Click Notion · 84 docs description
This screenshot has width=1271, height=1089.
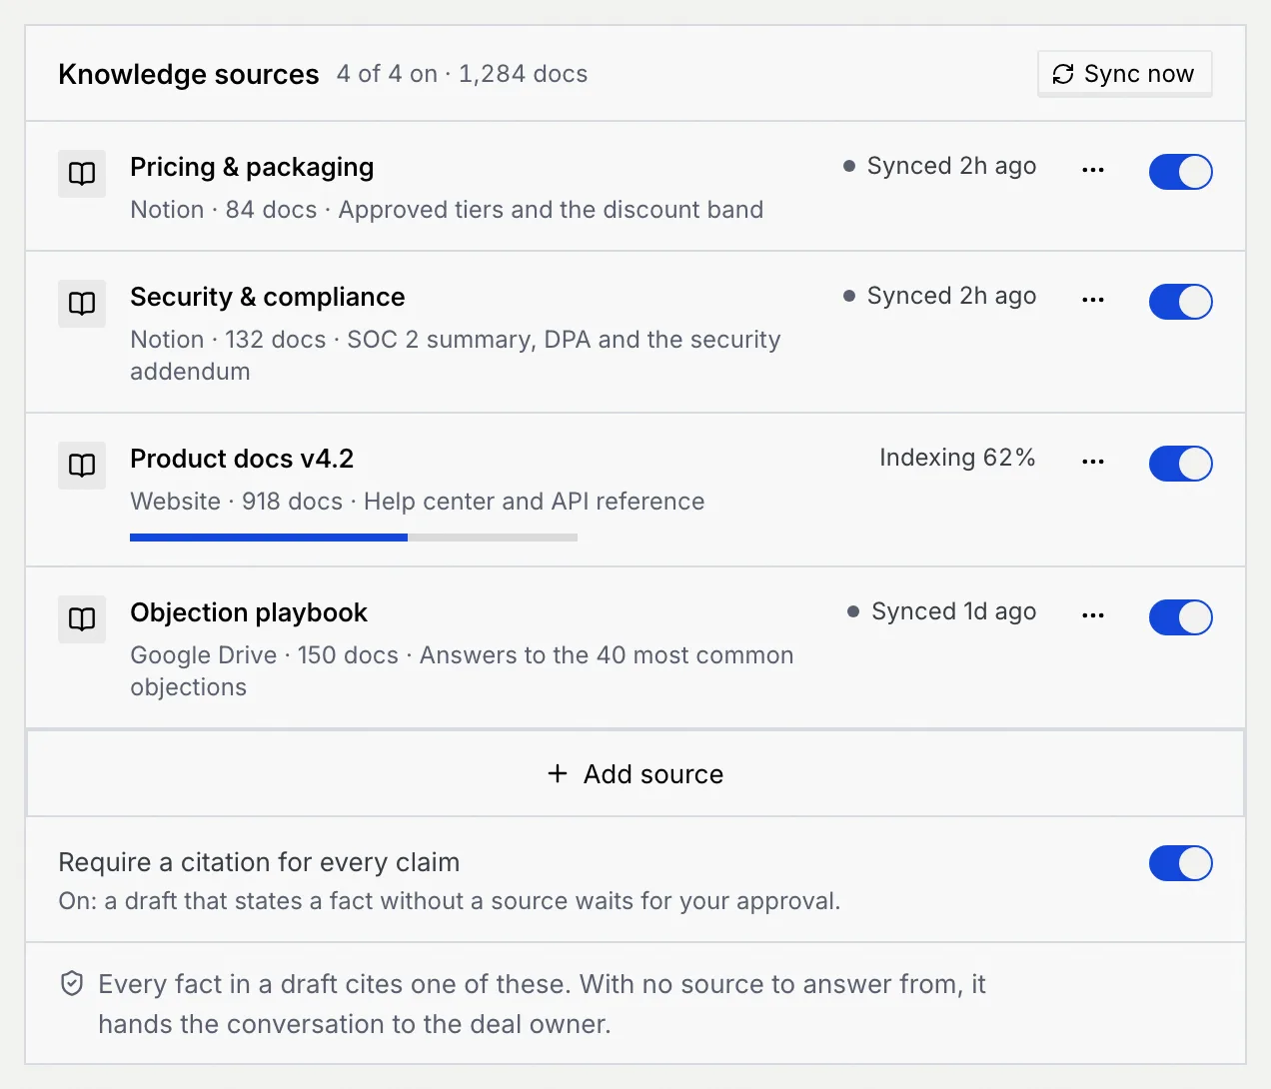447,210
